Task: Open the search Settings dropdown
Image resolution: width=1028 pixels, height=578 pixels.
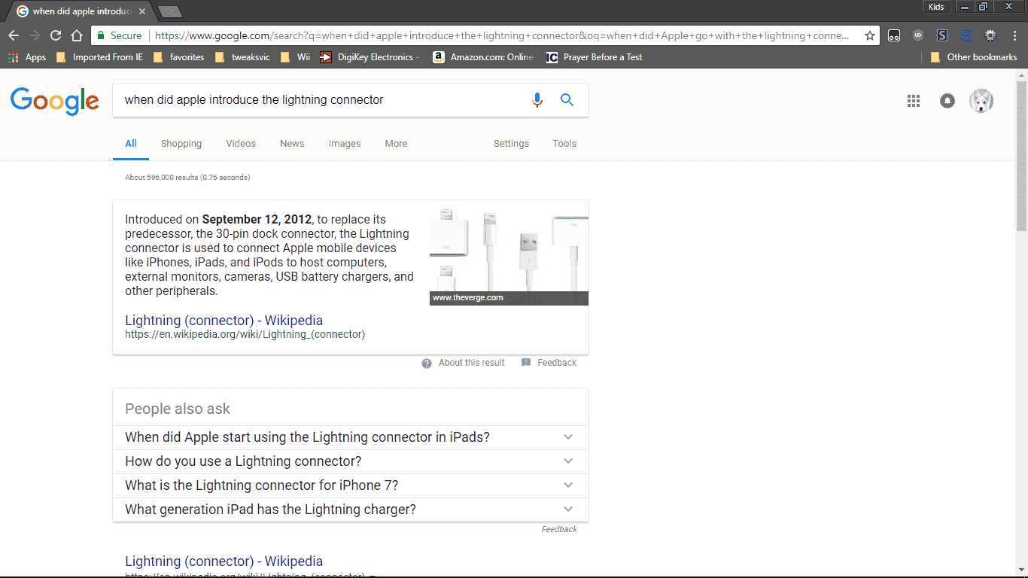Action: (x=511, y=144)
